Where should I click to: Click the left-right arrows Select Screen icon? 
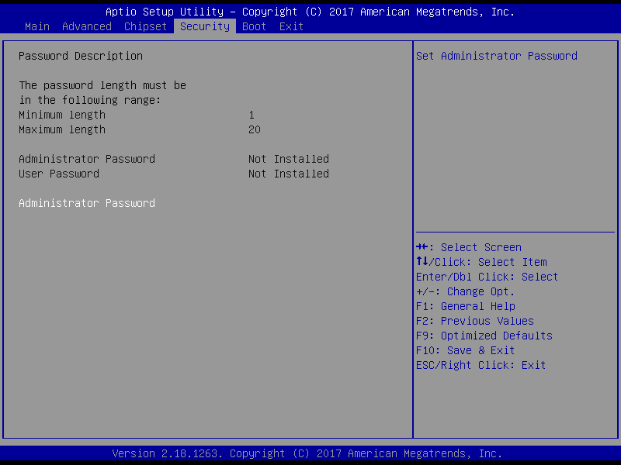pyautogui.click(x=422, y=247)
